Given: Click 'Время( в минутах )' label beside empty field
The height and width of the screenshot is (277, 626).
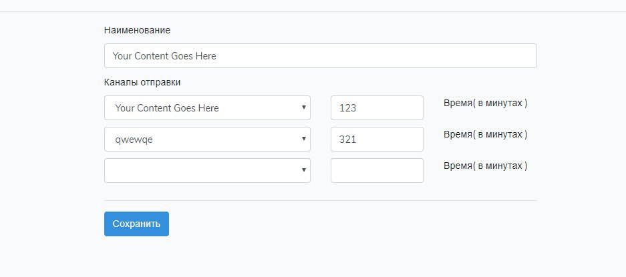Looking at the screenshot, I should click(486, 166).
